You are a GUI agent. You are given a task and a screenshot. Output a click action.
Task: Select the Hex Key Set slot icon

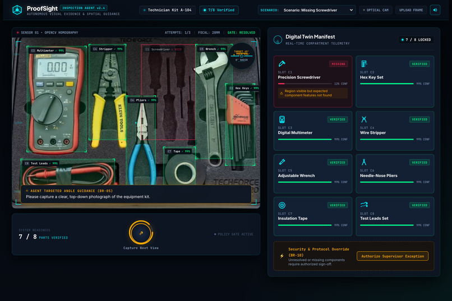click(x=364, y=64)
